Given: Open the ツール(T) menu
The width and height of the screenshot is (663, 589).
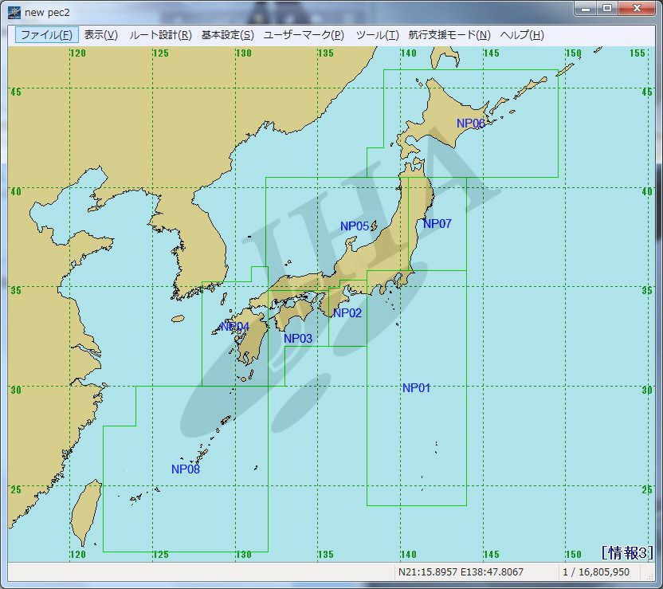Looking at the screenshot, I should point(377,35).
